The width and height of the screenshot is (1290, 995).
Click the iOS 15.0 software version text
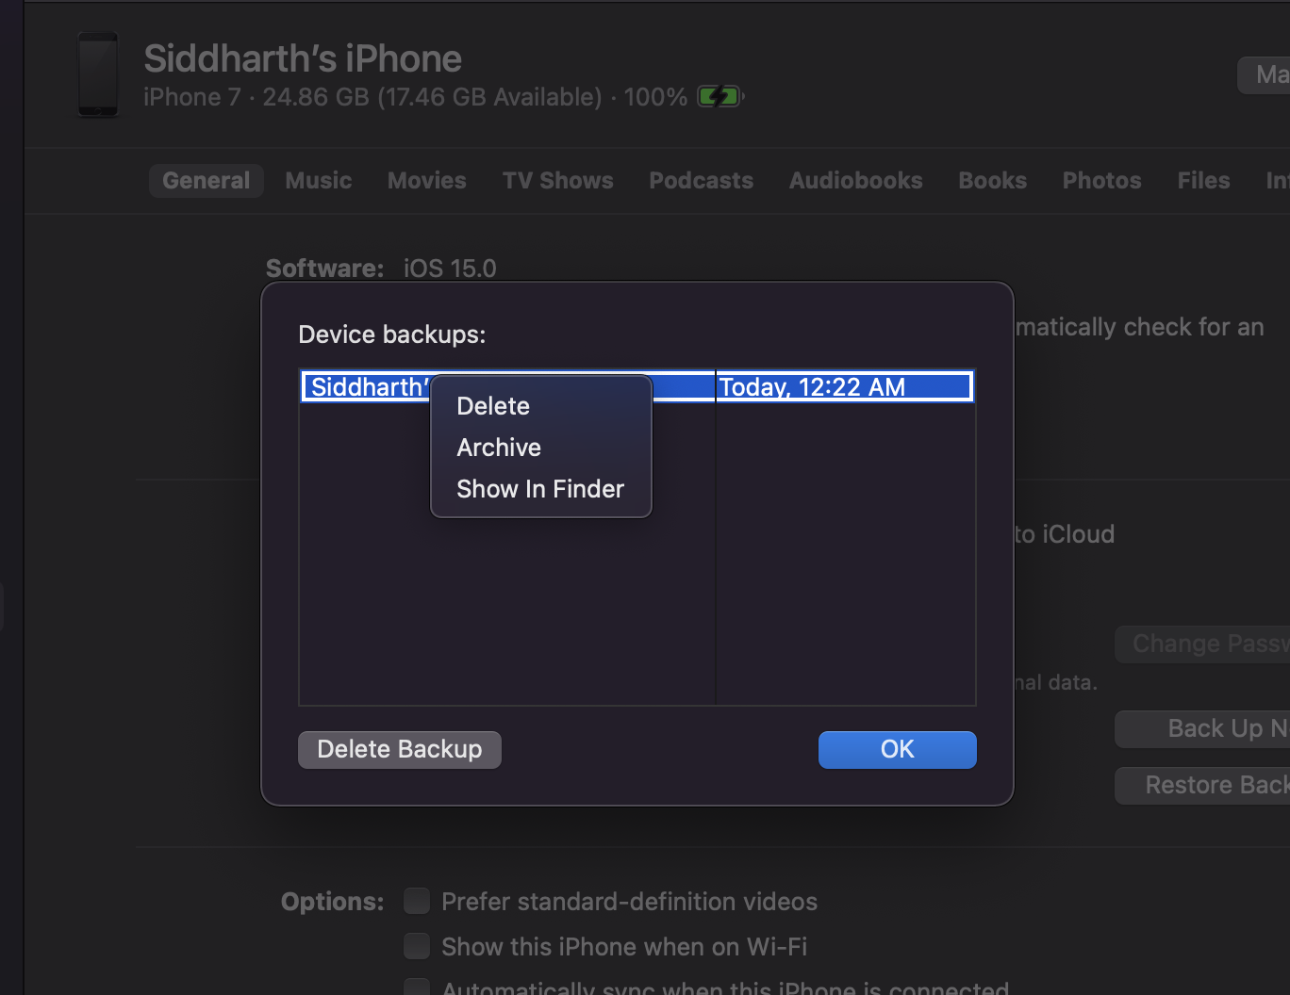[450, 269]
